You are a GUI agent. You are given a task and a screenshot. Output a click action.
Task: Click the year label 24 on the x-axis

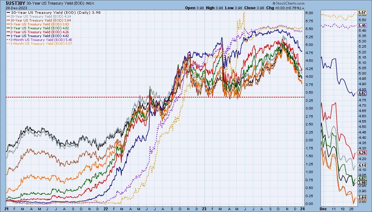point(302,209)
